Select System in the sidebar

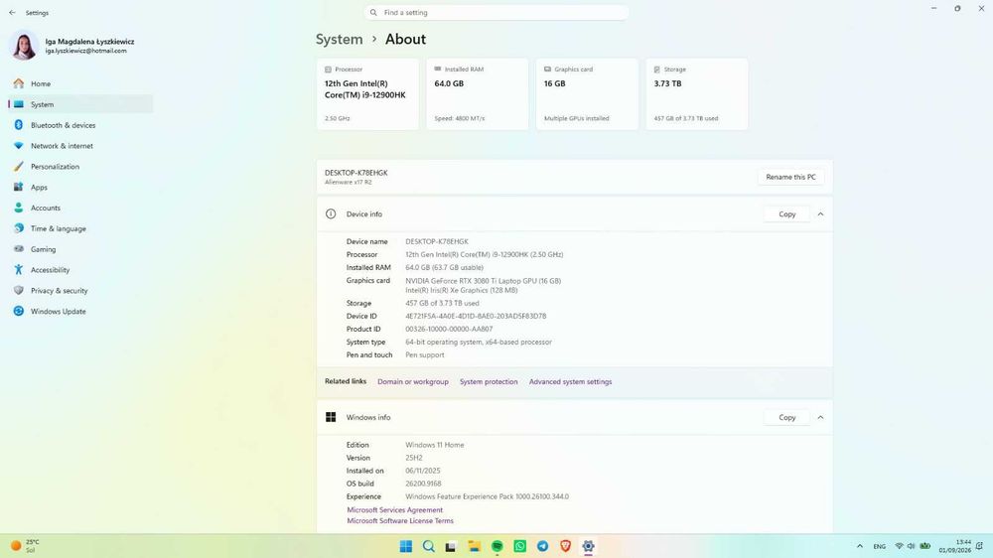pos(80,104)
